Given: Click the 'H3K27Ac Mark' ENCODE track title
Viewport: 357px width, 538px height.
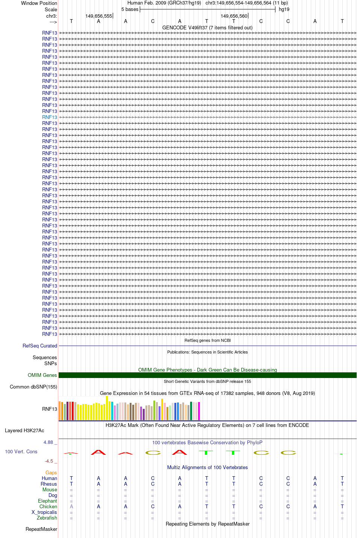Looking at the screenshot, I should coord(207,425).
